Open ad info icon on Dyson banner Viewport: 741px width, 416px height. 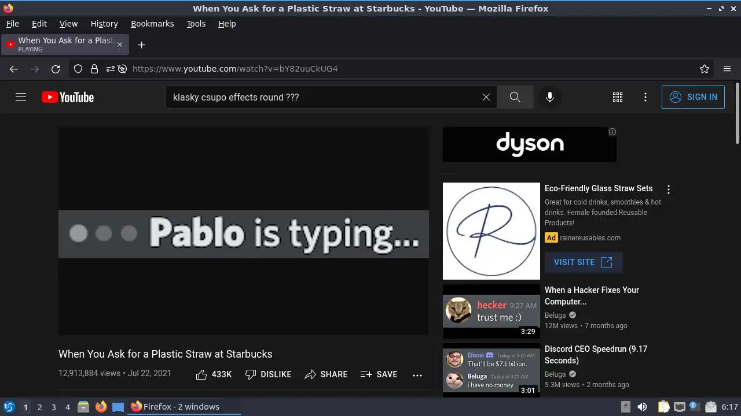coord(612,132)
